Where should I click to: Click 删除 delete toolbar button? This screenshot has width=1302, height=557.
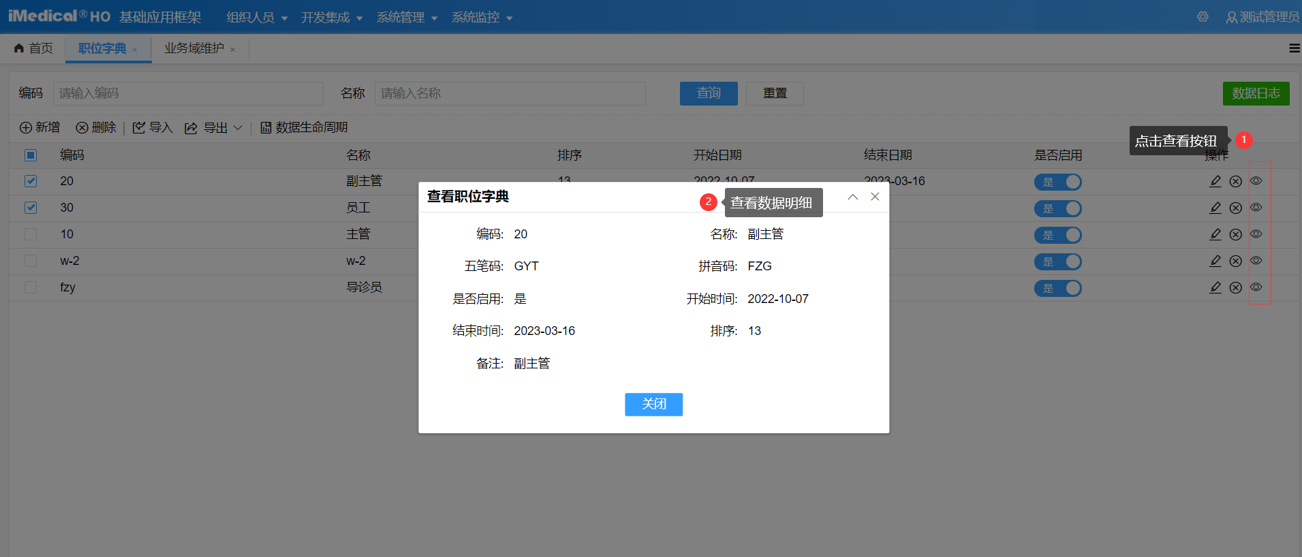tap(96, 127)
